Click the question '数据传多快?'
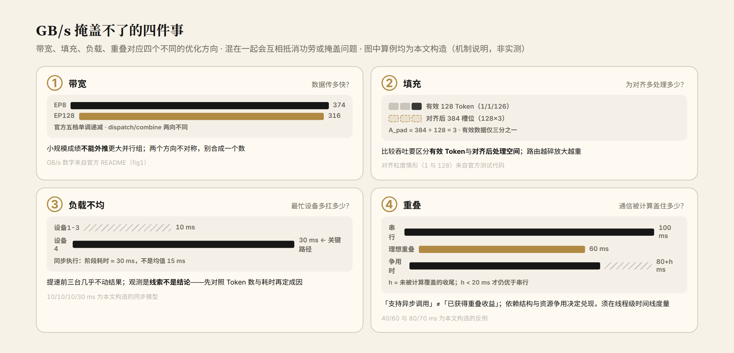Image resolution: width=734 pixels, height=353 pixels. coord(330,85)
